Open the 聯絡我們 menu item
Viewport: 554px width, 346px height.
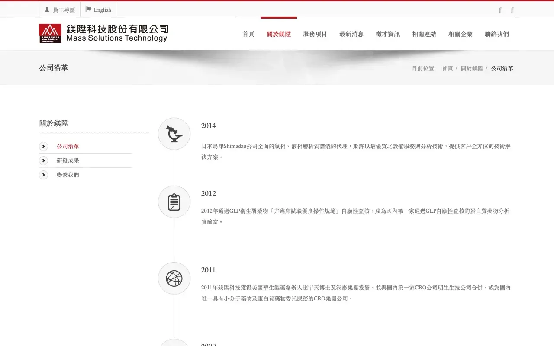coord(497,34)
